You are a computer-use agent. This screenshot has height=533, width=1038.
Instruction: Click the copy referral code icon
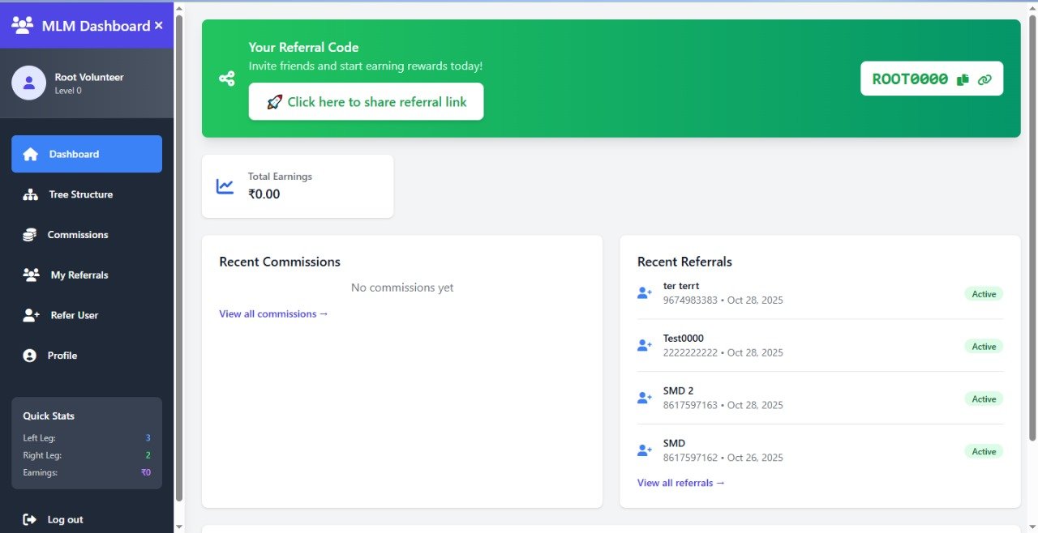963,79
